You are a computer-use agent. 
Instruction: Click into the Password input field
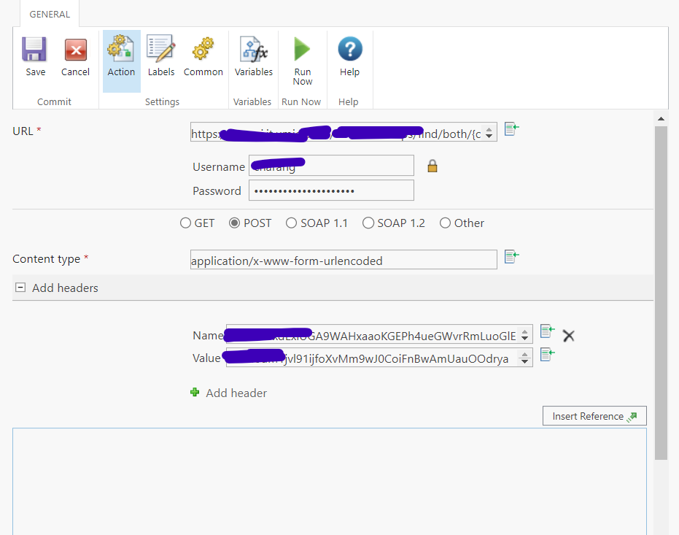331,190
